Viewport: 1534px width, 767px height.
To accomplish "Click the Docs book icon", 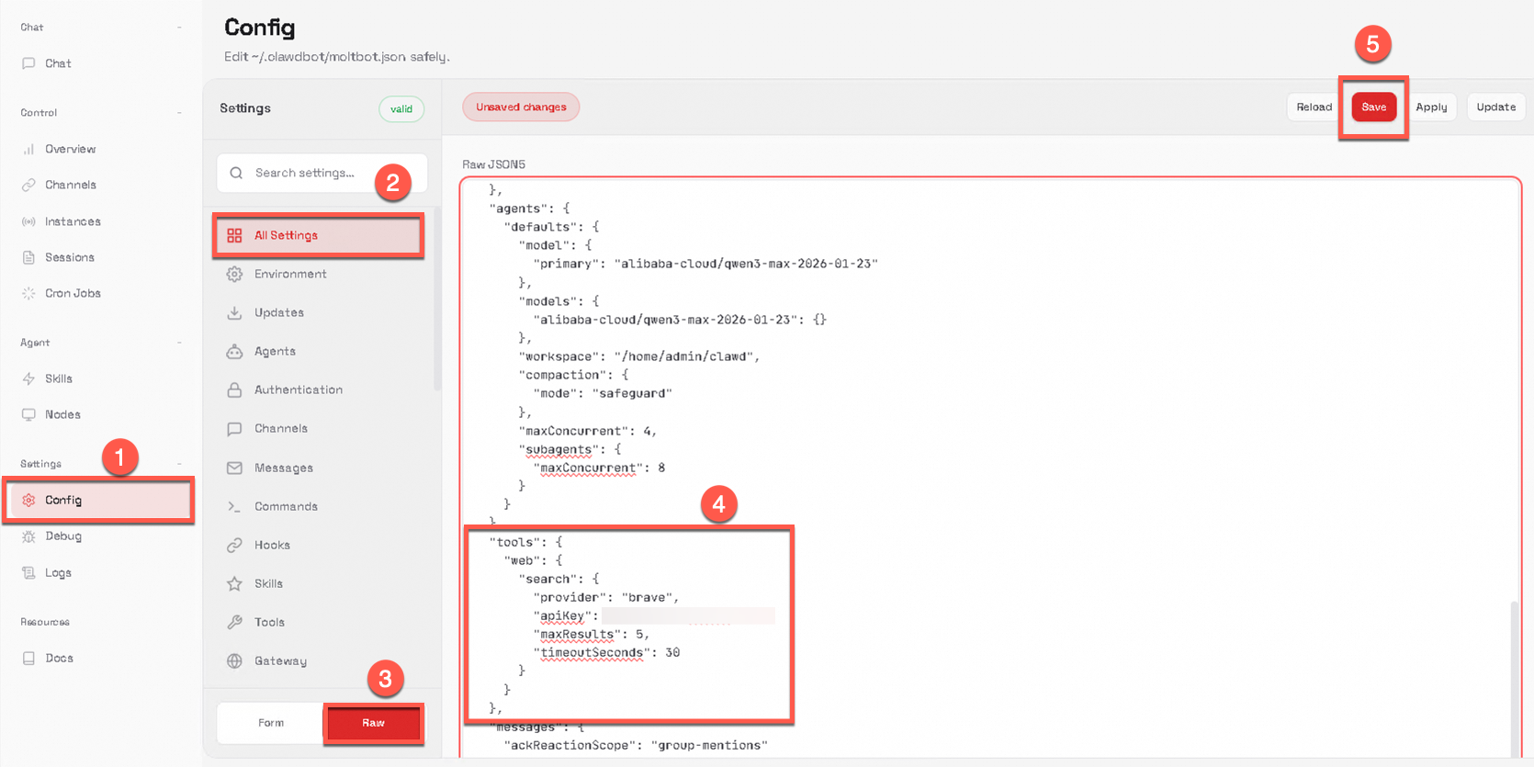I will click(28, 658).
